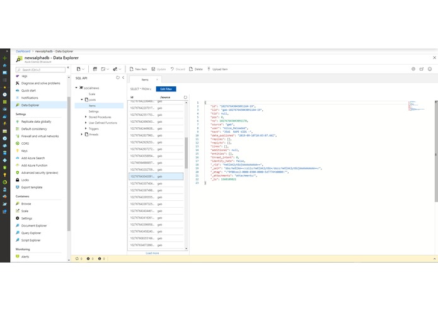The width and height of the screenshot is (438, 311).
Task: Collapse the posts container node
Action: [82, 99]
